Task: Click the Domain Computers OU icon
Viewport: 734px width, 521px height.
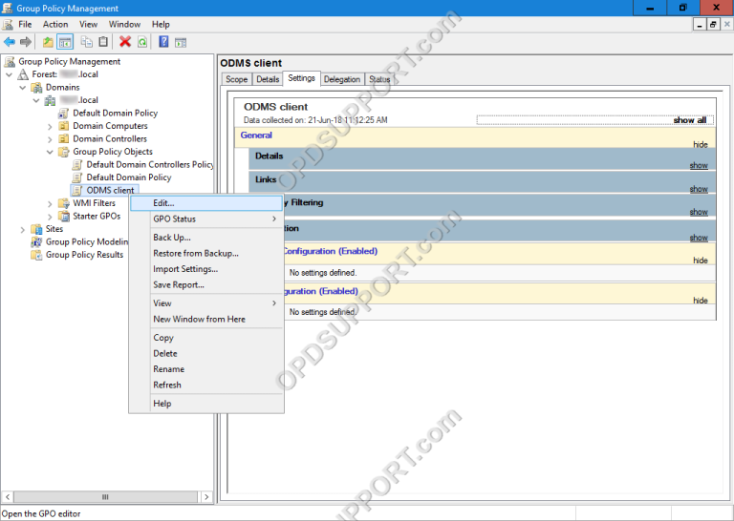Action: click(64, 126)
